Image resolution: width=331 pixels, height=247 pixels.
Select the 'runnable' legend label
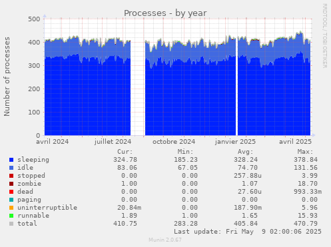33,216
